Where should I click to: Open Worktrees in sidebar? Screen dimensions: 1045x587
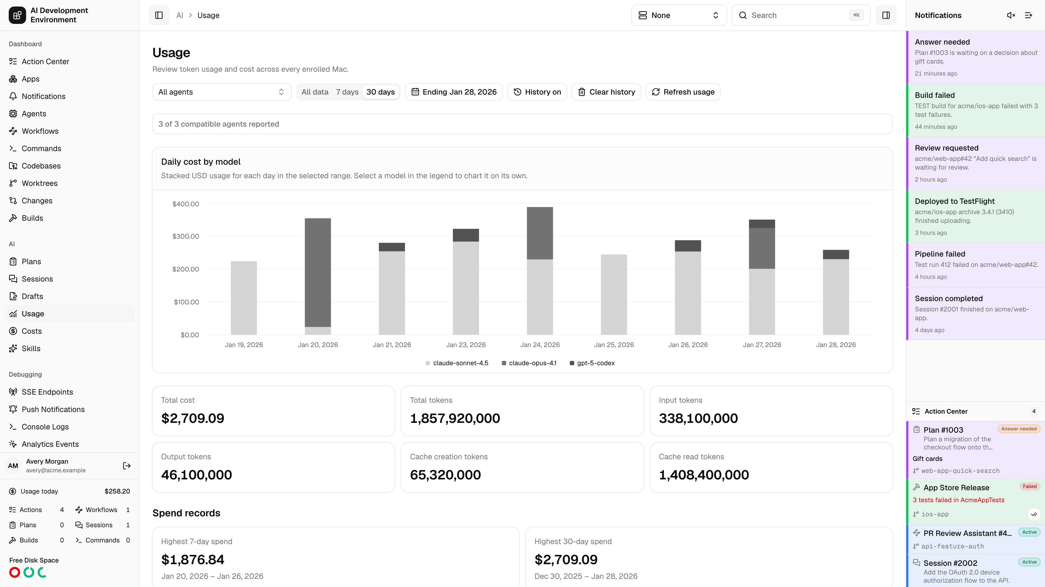(69, 183)
